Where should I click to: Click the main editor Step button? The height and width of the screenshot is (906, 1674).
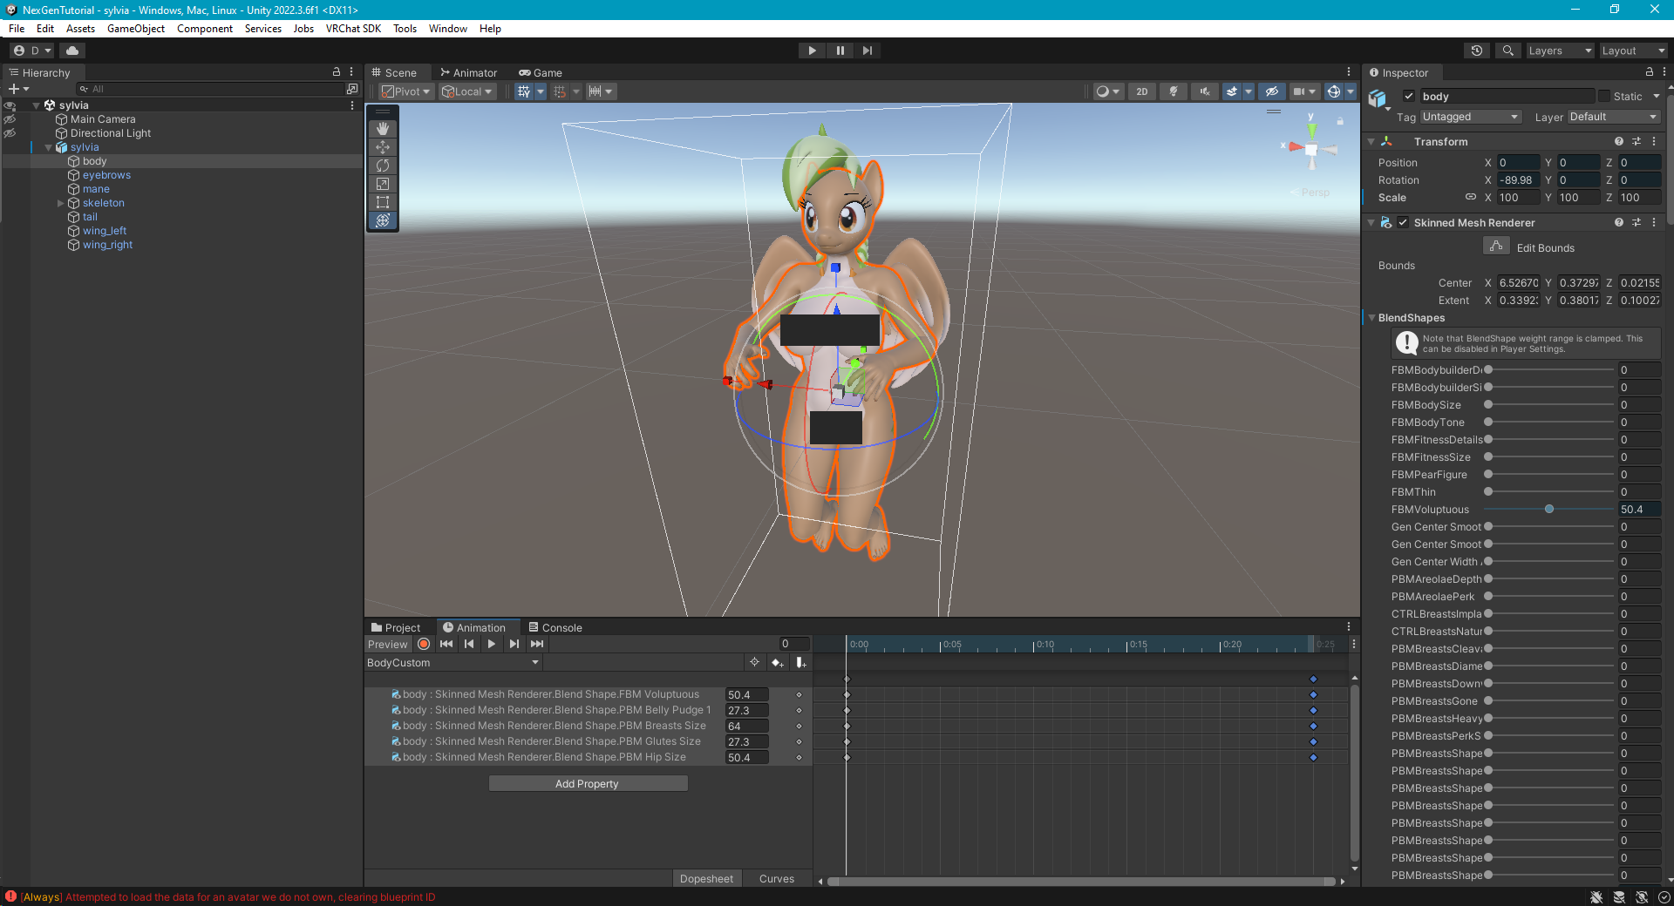(x=867, y=51)
